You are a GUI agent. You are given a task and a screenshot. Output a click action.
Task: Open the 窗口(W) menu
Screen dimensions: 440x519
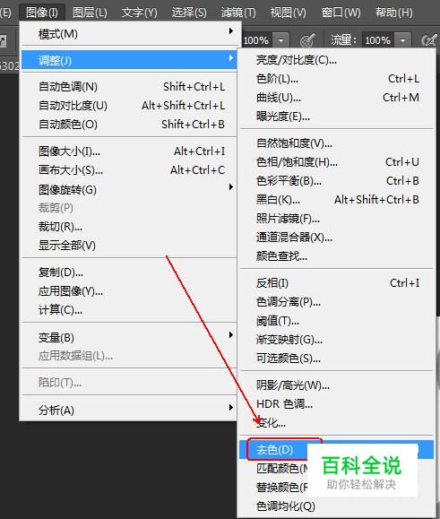(x=341, y=13)
